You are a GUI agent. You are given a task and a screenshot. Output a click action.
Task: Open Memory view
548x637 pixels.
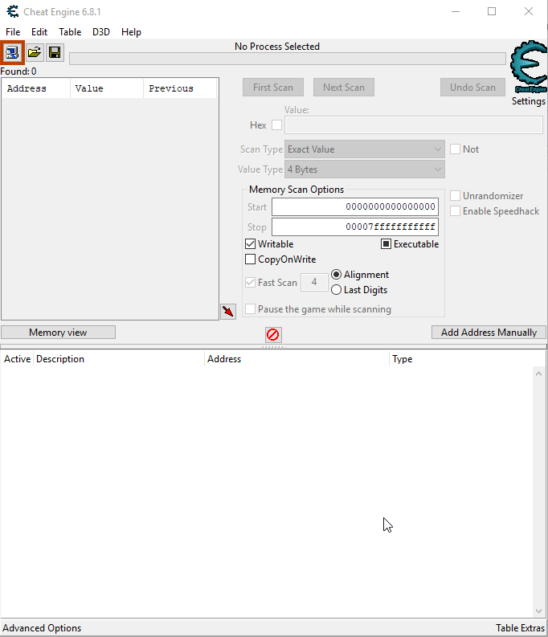click(58, 333)
